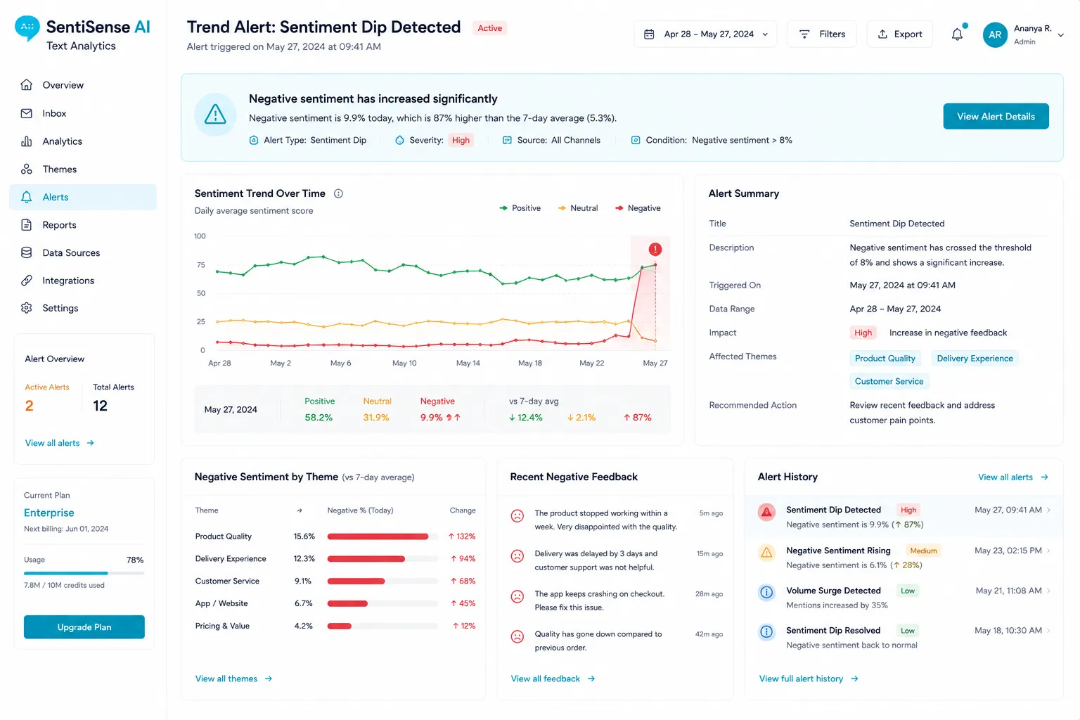This screenshot has height=720, width=1080.
Task: Open the Apr 28 – May 27, 2024 date dropdown
Action: click(x=706, y=34)
